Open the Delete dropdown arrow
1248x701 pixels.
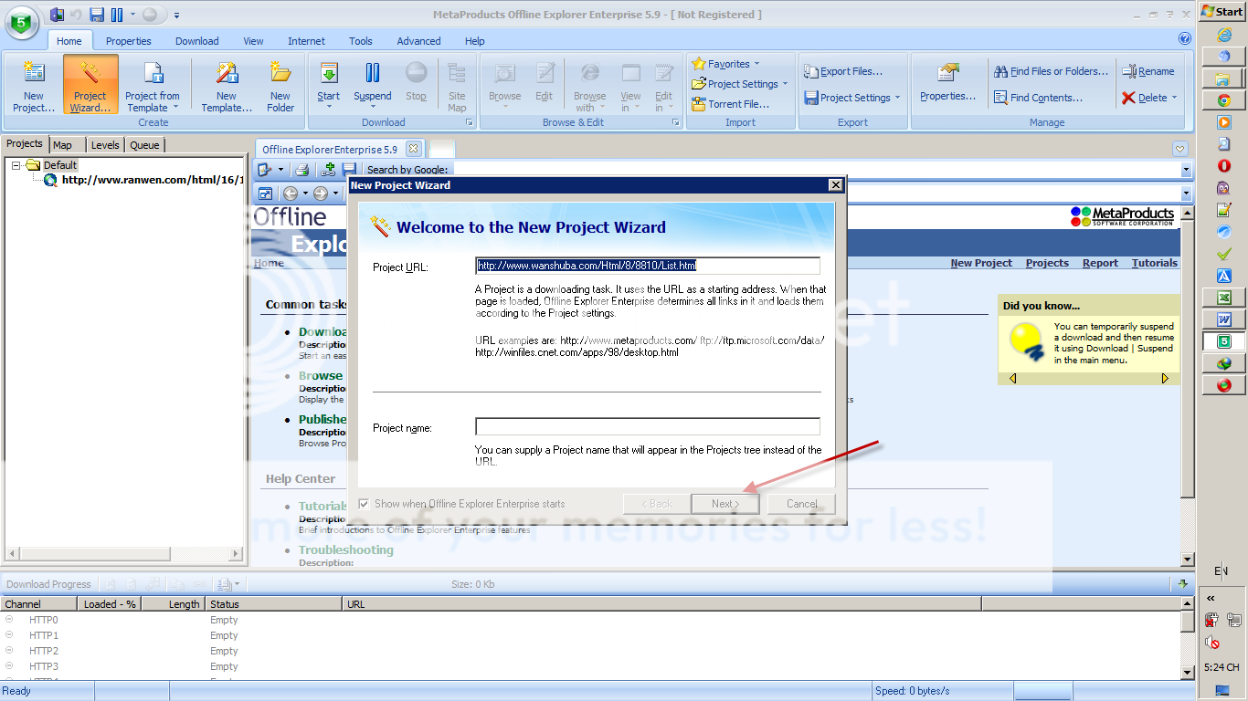[x=1174, y=98]
